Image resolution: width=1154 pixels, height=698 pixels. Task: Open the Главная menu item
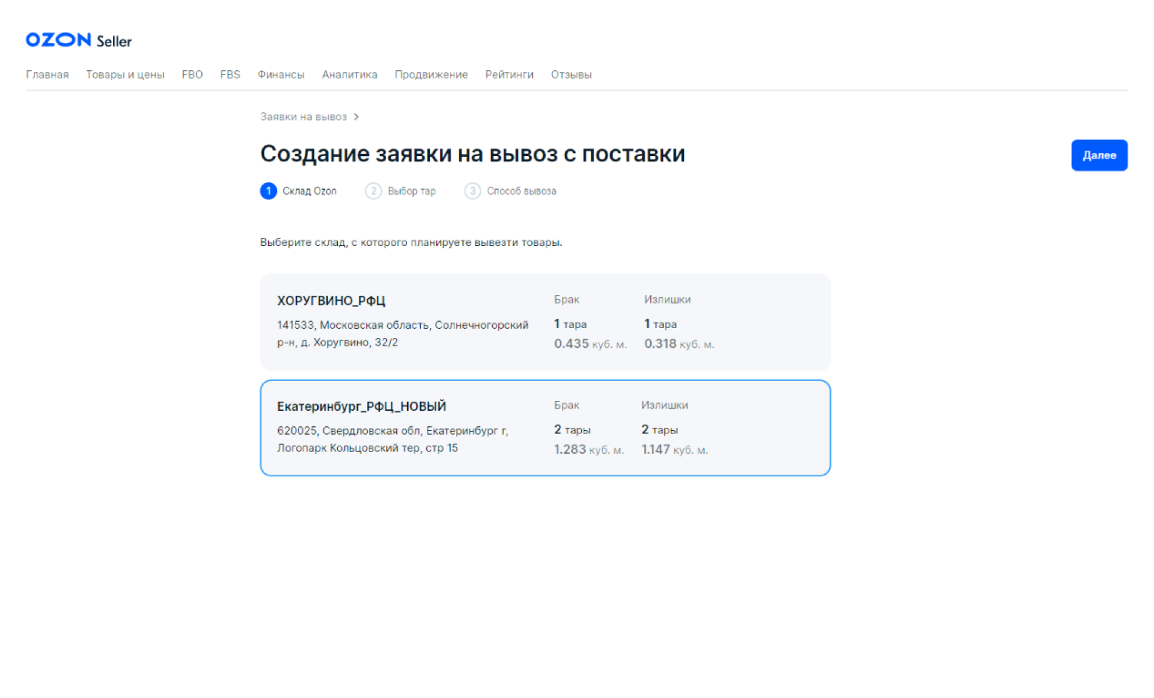coord(47,74)
